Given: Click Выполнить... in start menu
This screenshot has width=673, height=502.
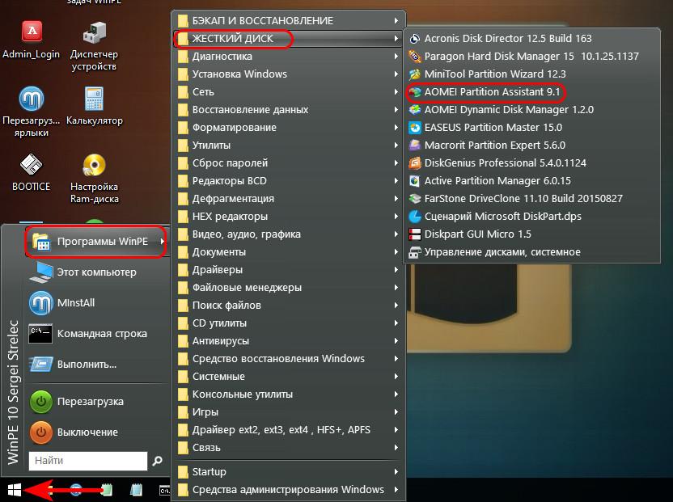Looking at the screenshot, I should (x=97, y=365).
